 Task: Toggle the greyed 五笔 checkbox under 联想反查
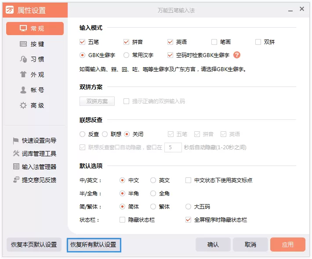tap(171, 134)
